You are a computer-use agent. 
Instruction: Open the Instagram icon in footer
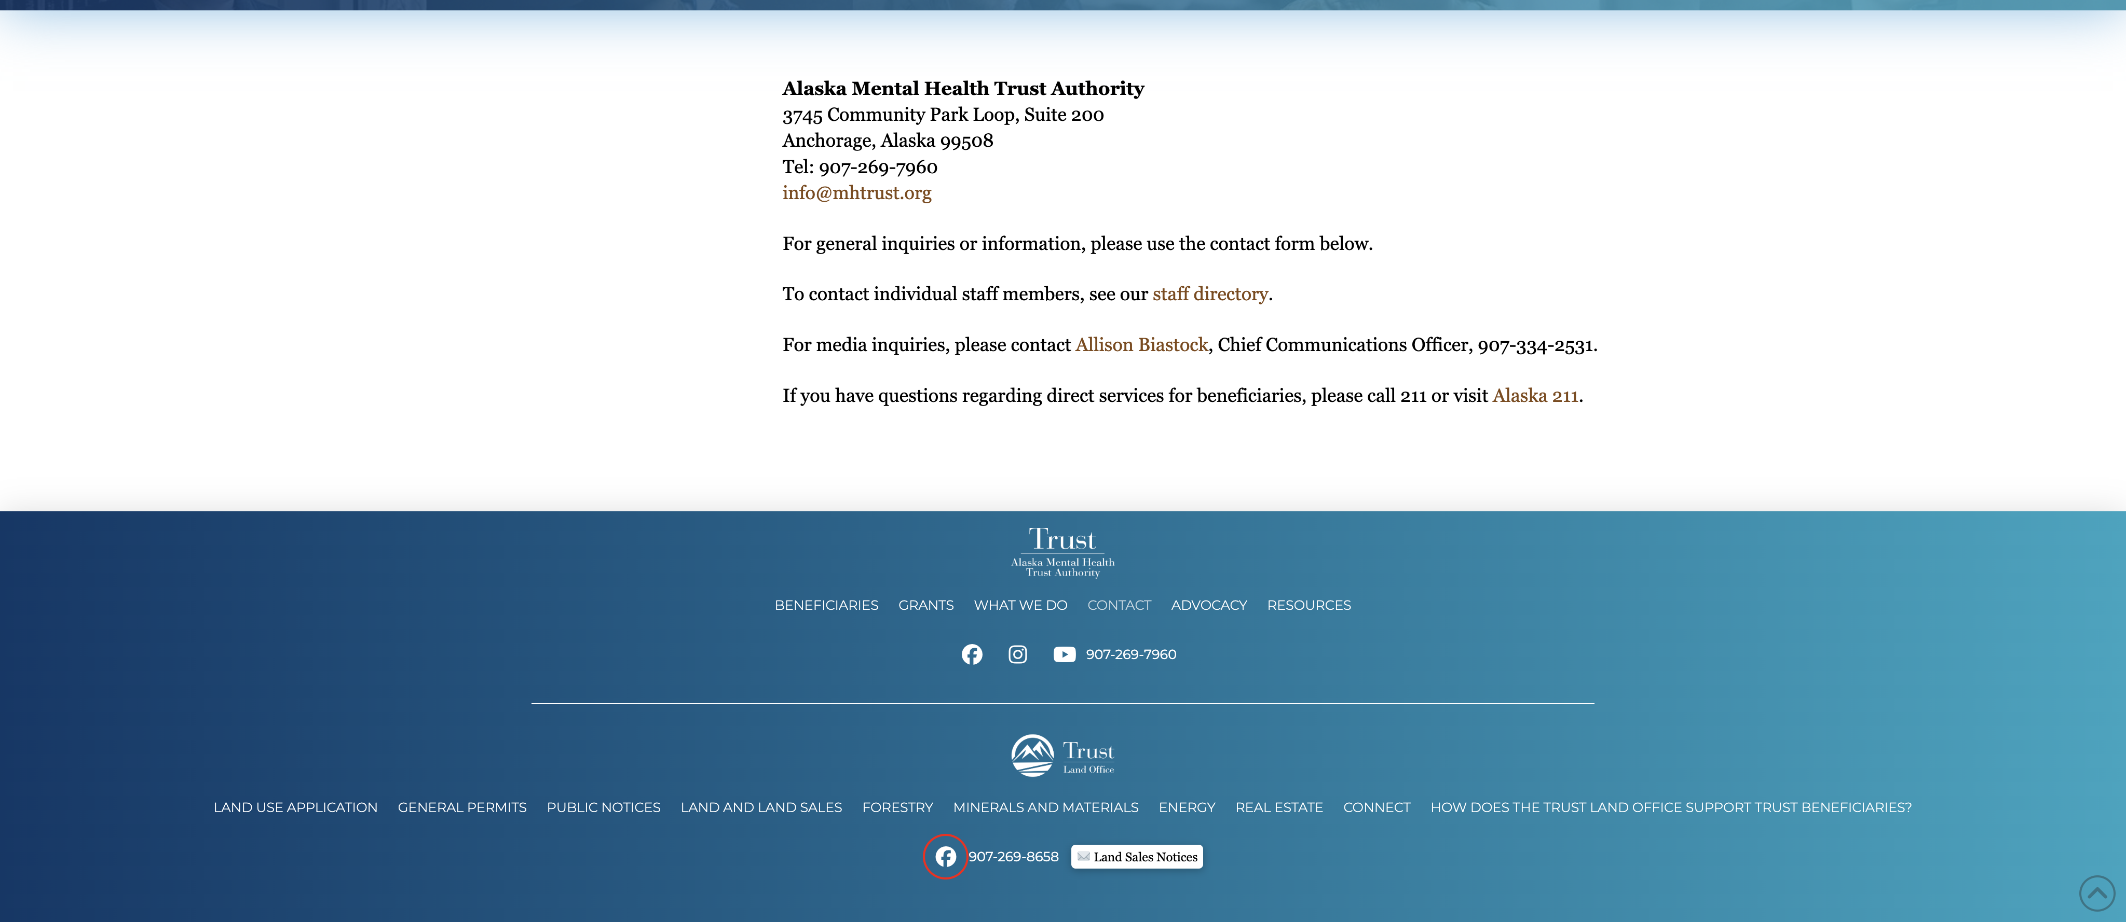tap(1018, 654)
